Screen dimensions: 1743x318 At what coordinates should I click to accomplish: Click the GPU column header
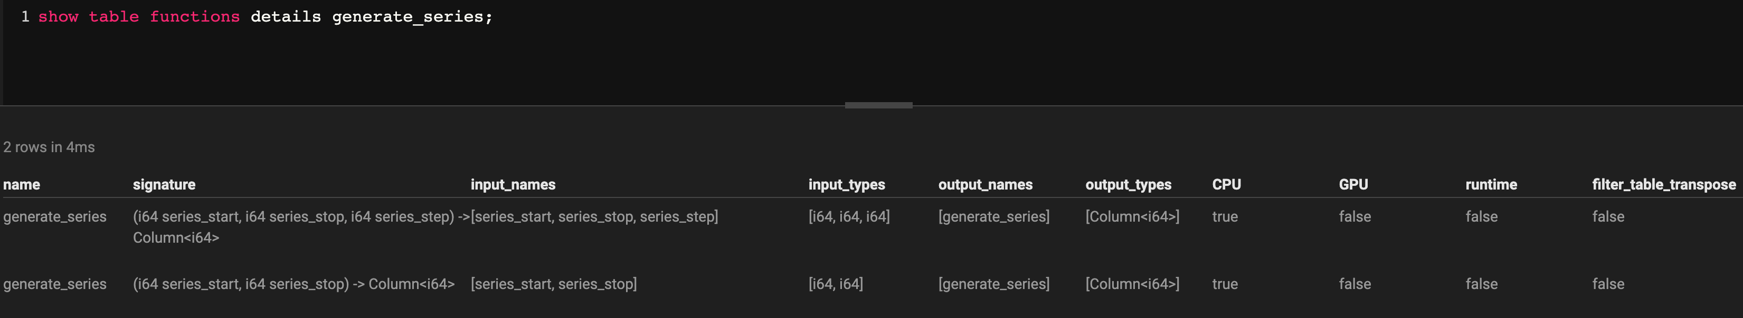click(x=1353, y=184)
